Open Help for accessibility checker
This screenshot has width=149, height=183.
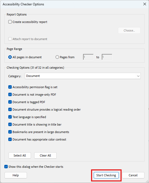[16, 175]
